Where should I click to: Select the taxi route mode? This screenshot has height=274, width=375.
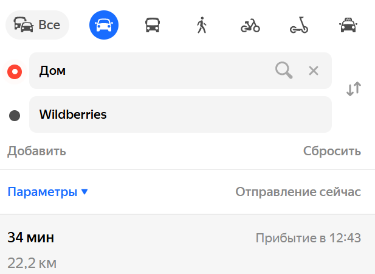click(x=348, y=25)
